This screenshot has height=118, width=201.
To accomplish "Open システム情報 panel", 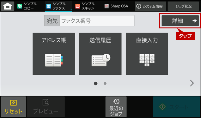I will click(x=150, y=6).
